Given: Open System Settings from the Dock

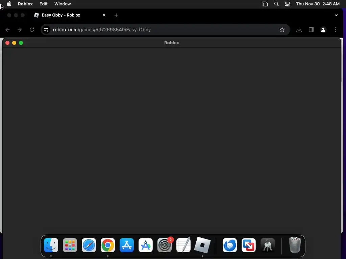Looking at the screenshot, I should click(x=165, y=245).
